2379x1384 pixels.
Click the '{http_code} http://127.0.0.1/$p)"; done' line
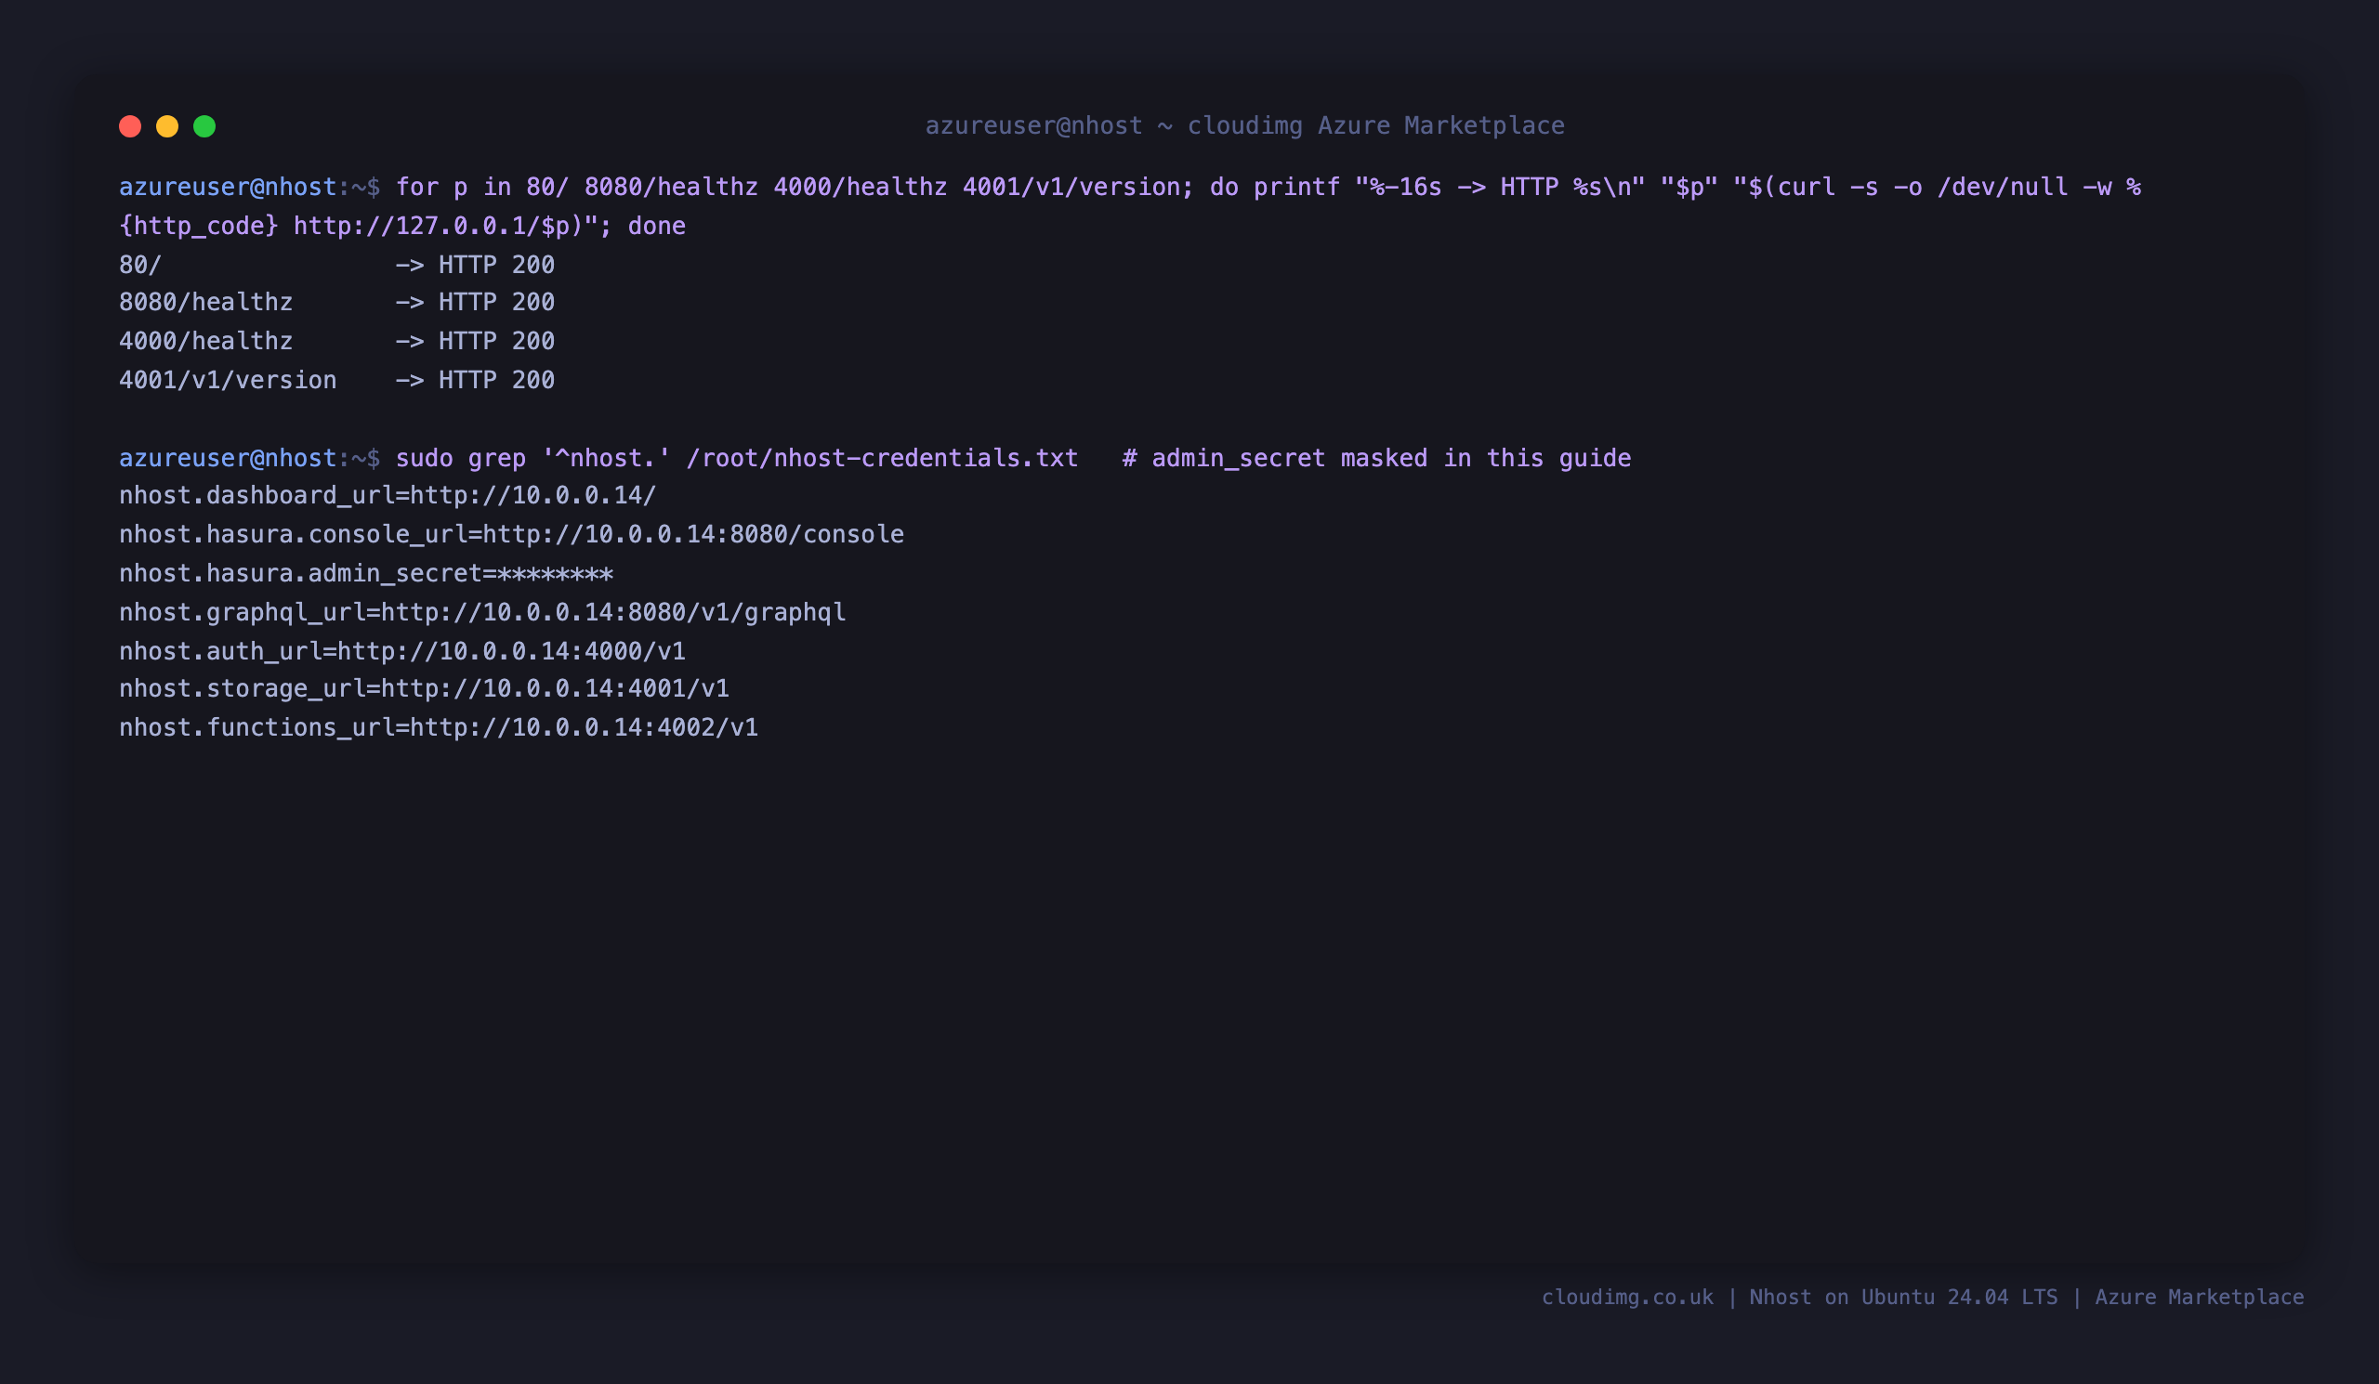(x=402, y=226)
